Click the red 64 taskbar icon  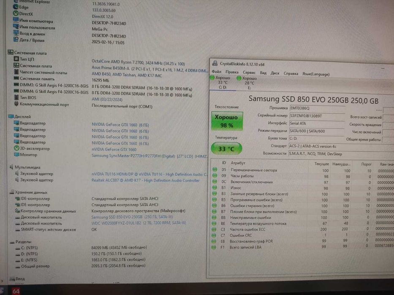click(16, 291)
